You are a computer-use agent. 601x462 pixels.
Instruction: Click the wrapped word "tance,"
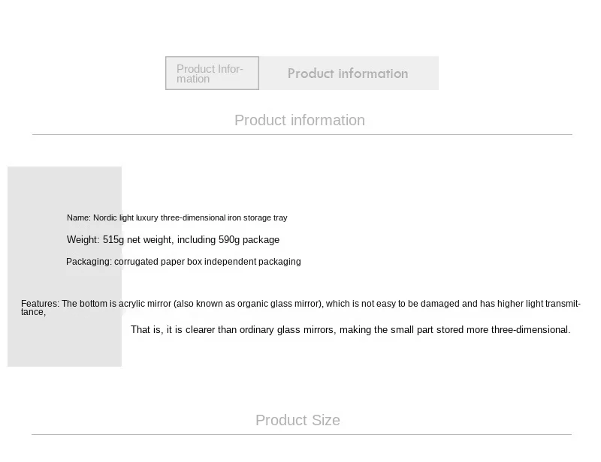tap(33, 312)
